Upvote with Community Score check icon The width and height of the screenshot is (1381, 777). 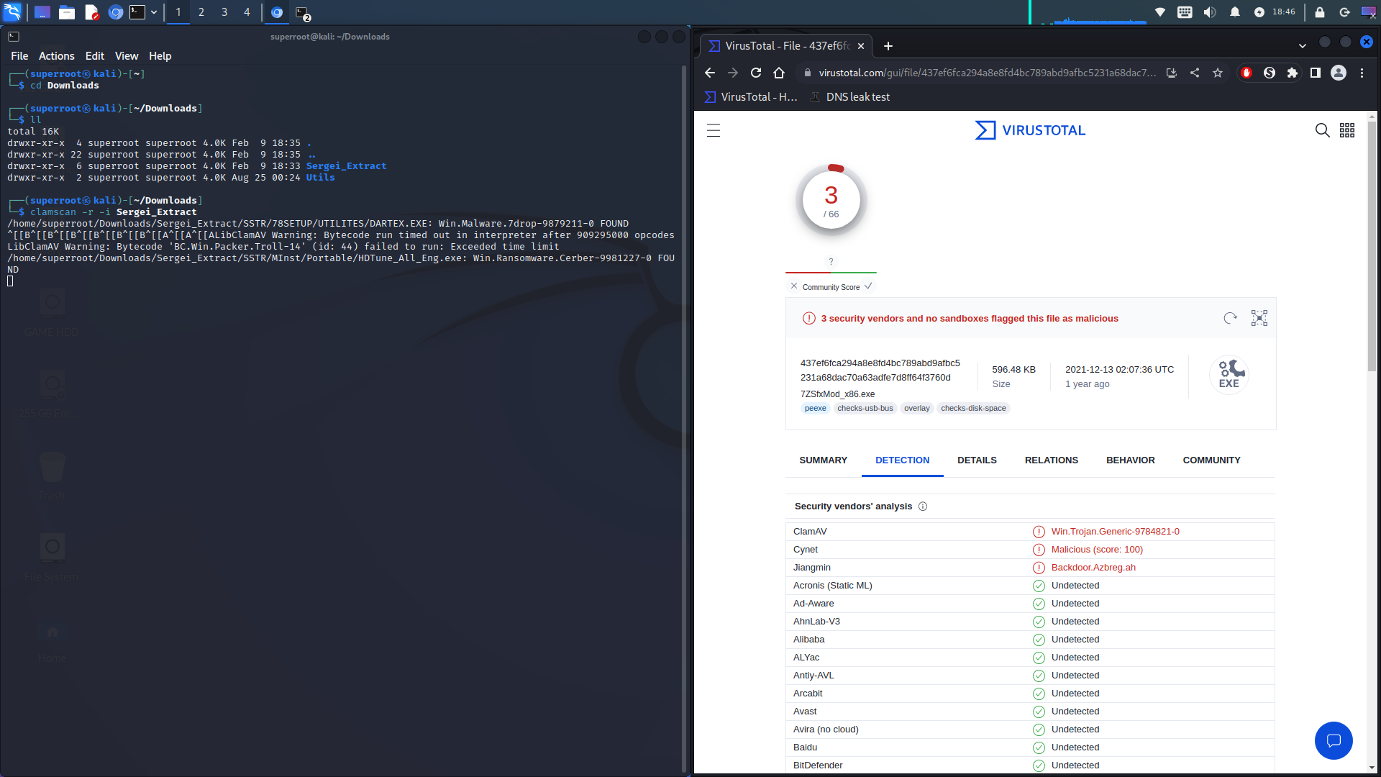868,286
